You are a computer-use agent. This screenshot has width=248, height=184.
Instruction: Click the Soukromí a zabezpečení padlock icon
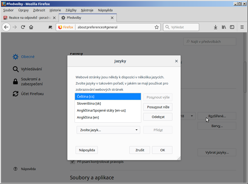tap(15, 81)
